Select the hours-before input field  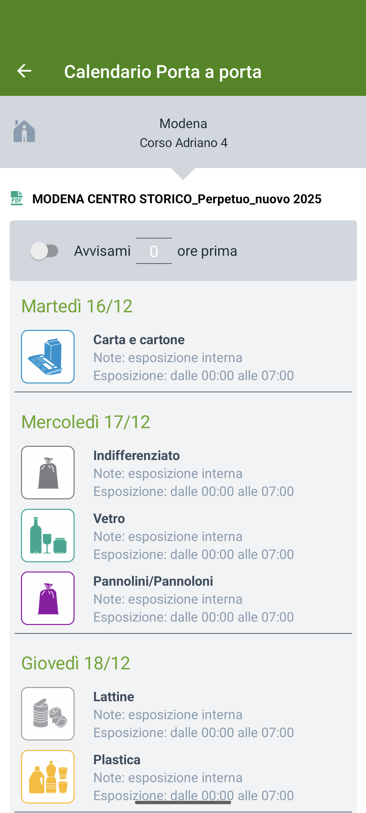pyautogui.click(x=154, y=251)
